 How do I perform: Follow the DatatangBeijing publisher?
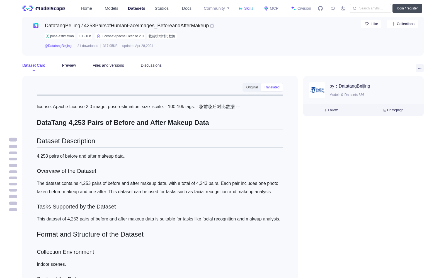pyautogui.click(x=331, y=110)
